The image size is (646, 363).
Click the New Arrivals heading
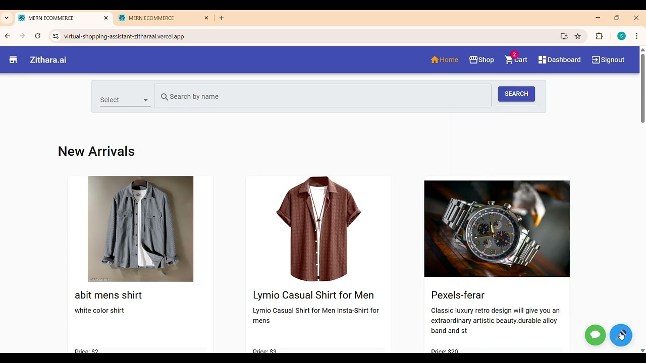[x=96, y=151]
